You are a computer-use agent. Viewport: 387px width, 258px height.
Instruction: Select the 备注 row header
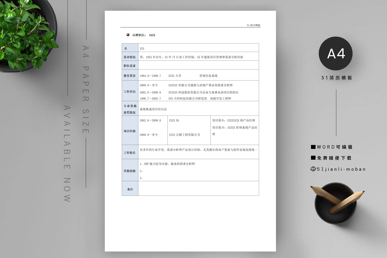pyautogui.click(x=130, y=188)
